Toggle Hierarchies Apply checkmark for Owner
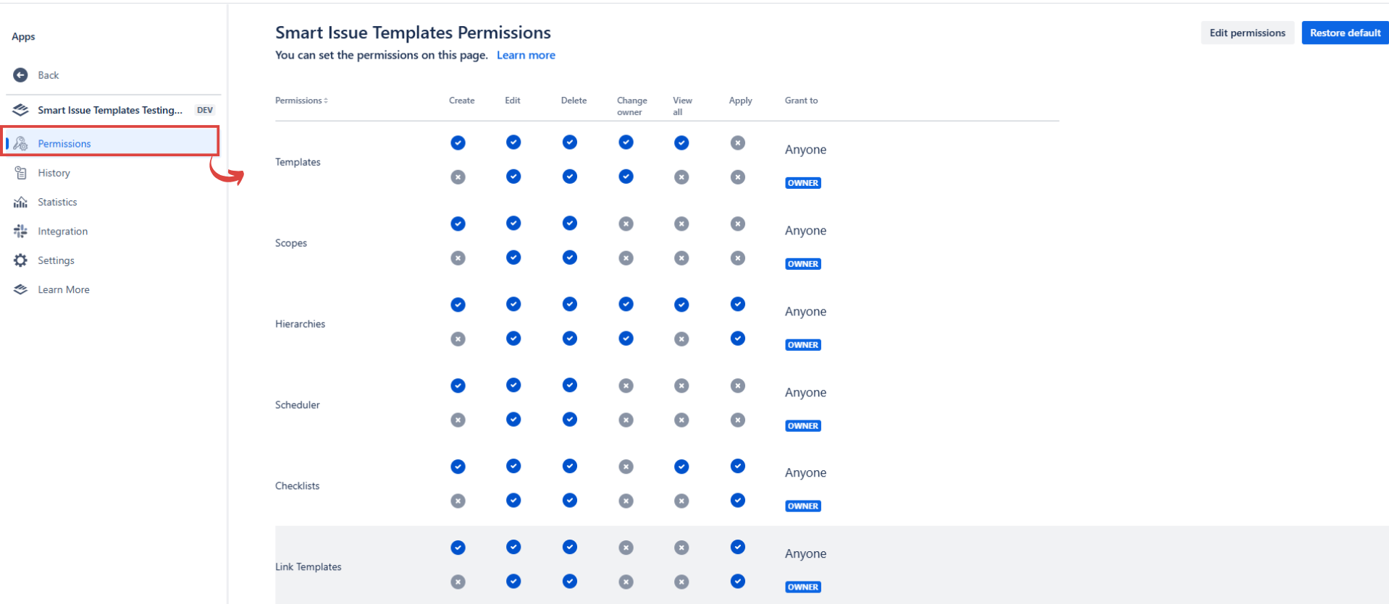The image size is (1389, 604). pyautogui.click(x=737, y=339)
